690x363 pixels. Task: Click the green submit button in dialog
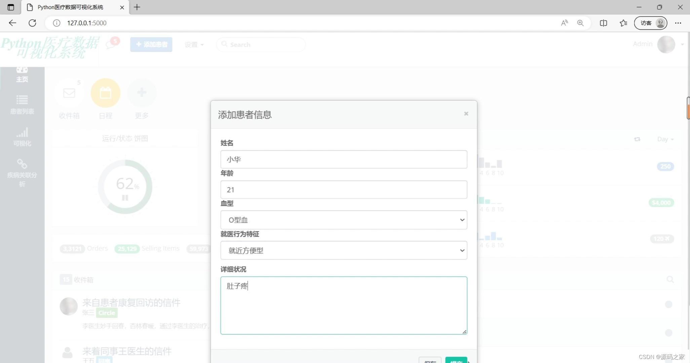click(456, 360)
